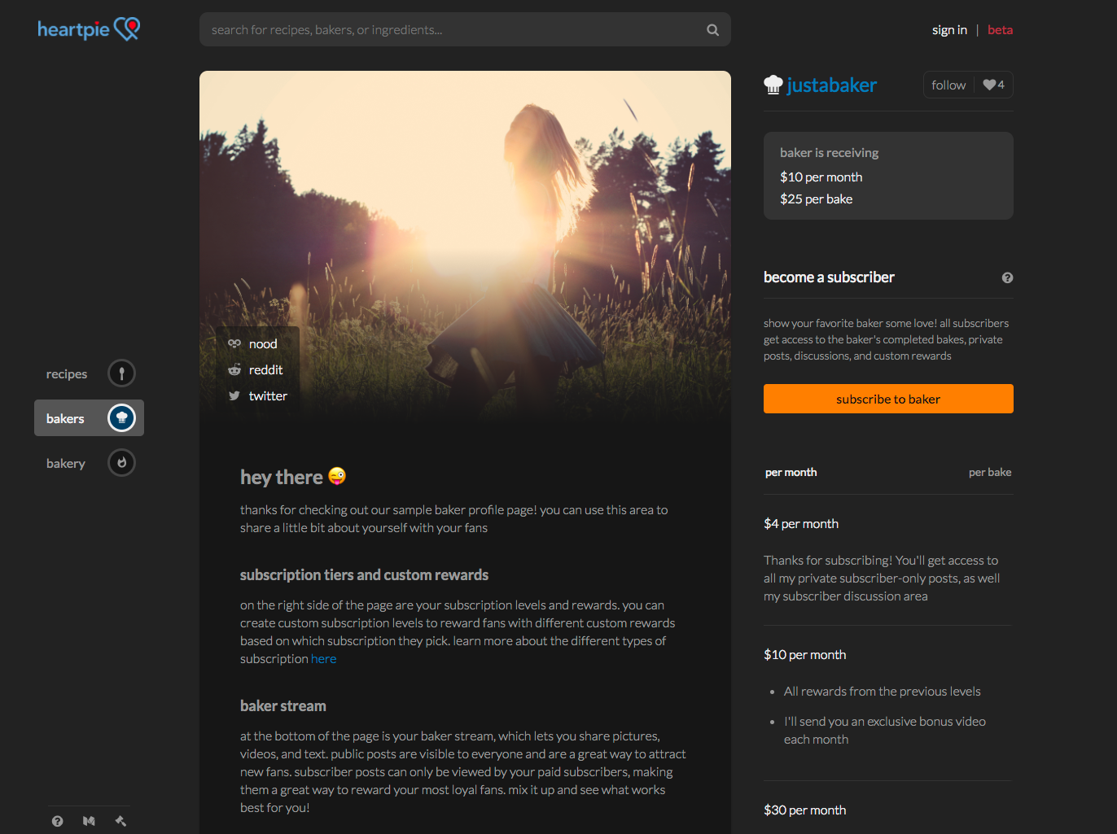Screen dimensions: 1117x834
Task: Open reddit profile link text
Action: [265, 369]
